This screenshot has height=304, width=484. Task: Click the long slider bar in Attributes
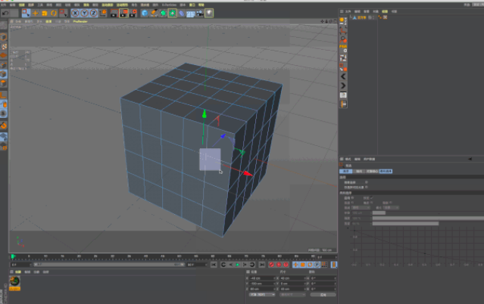coord(428,219)
